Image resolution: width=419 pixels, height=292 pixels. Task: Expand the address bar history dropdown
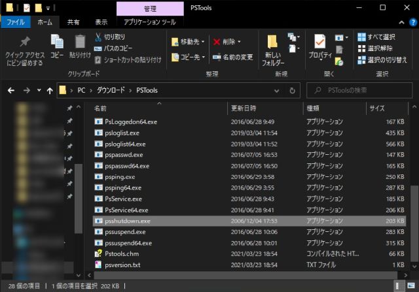[x=276, y=91]
